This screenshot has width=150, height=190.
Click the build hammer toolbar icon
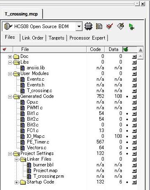click(120, 26)
